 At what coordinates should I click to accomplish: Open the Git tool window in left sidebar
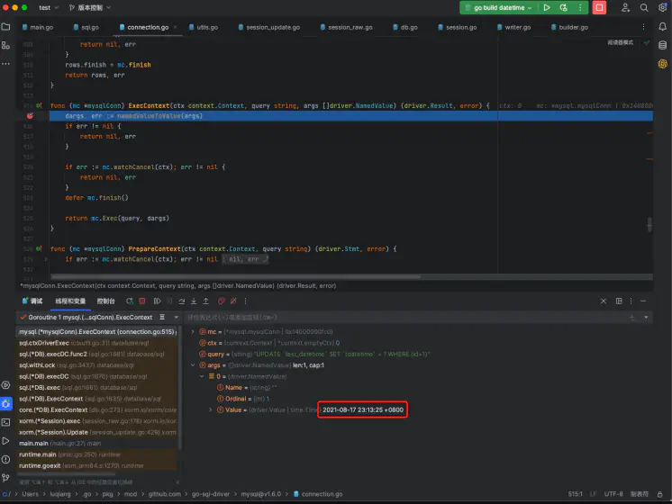pos(6,478)
